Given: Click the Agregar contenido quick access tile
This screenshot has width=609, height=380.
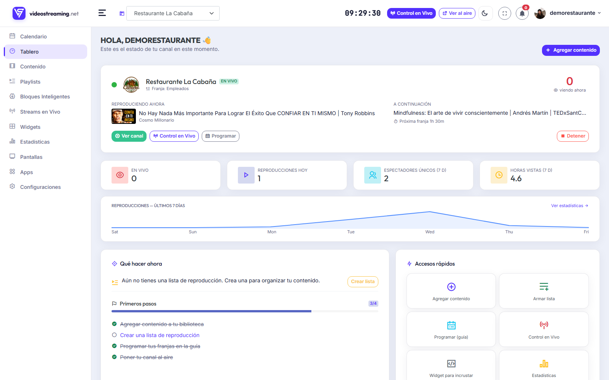Looking at the screenshot, I should [451, 291].
